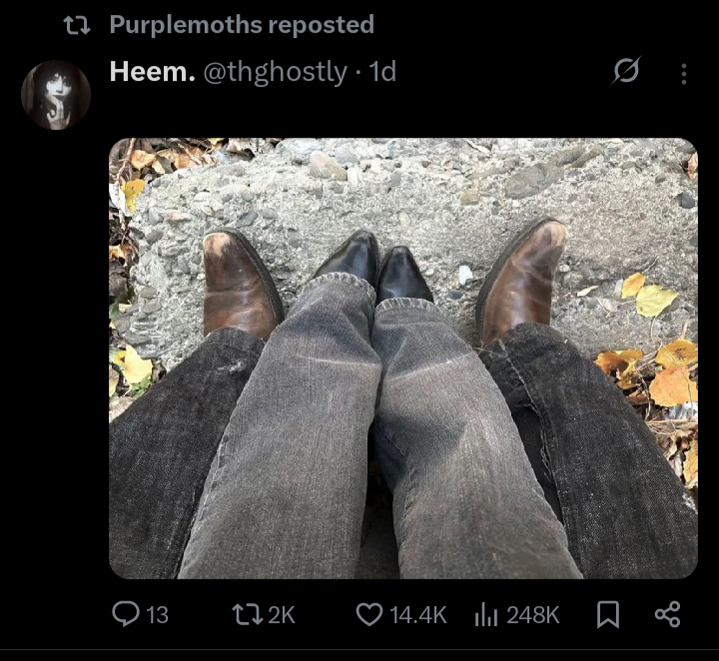Image resolution: width=719 pixels, height=661 pixels.
Task: Click the 248K views count
Action: point(533,615)
